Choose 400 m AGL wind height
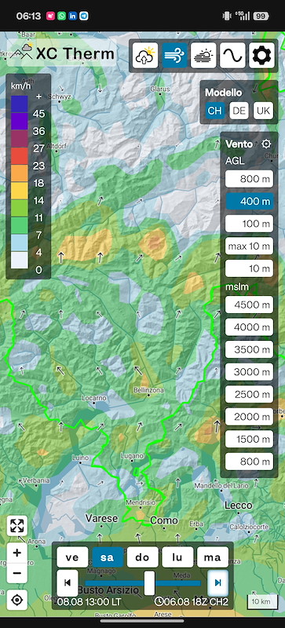The image size is (285, 628). pyautogui.click(x=249, y=202)
